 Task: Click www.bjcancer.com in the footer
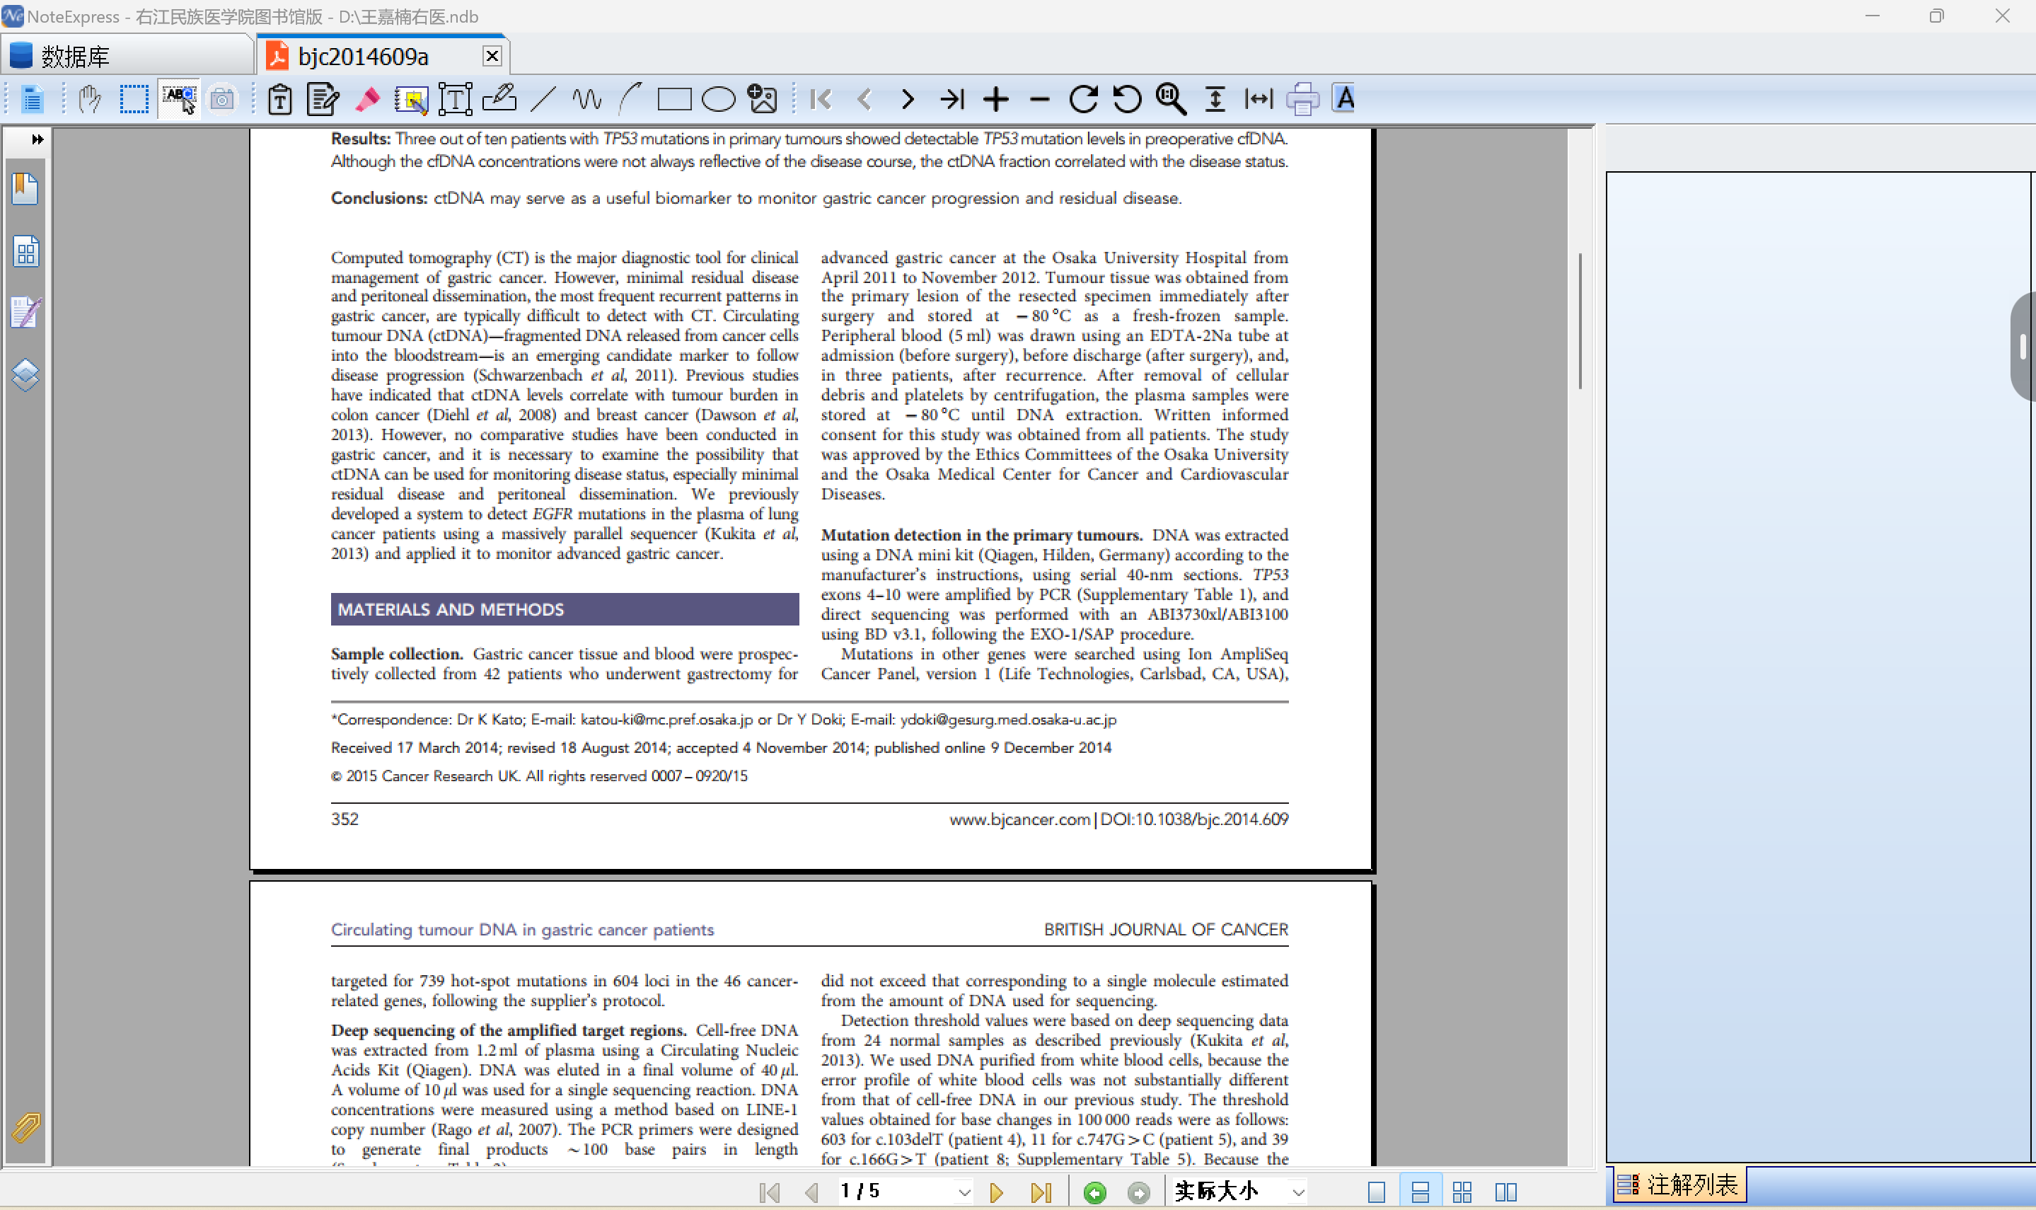pos(1019,819)
